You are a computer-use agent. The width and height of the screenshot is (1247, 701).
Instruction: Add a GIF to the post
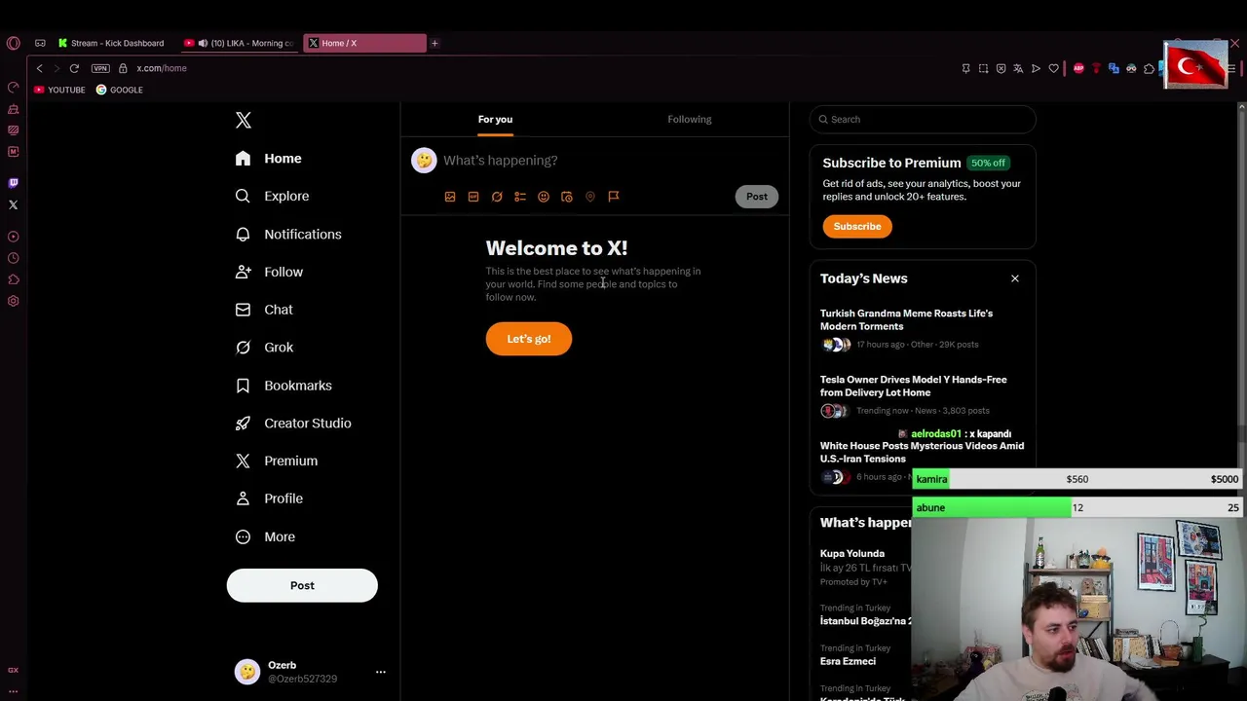[473, 197]
